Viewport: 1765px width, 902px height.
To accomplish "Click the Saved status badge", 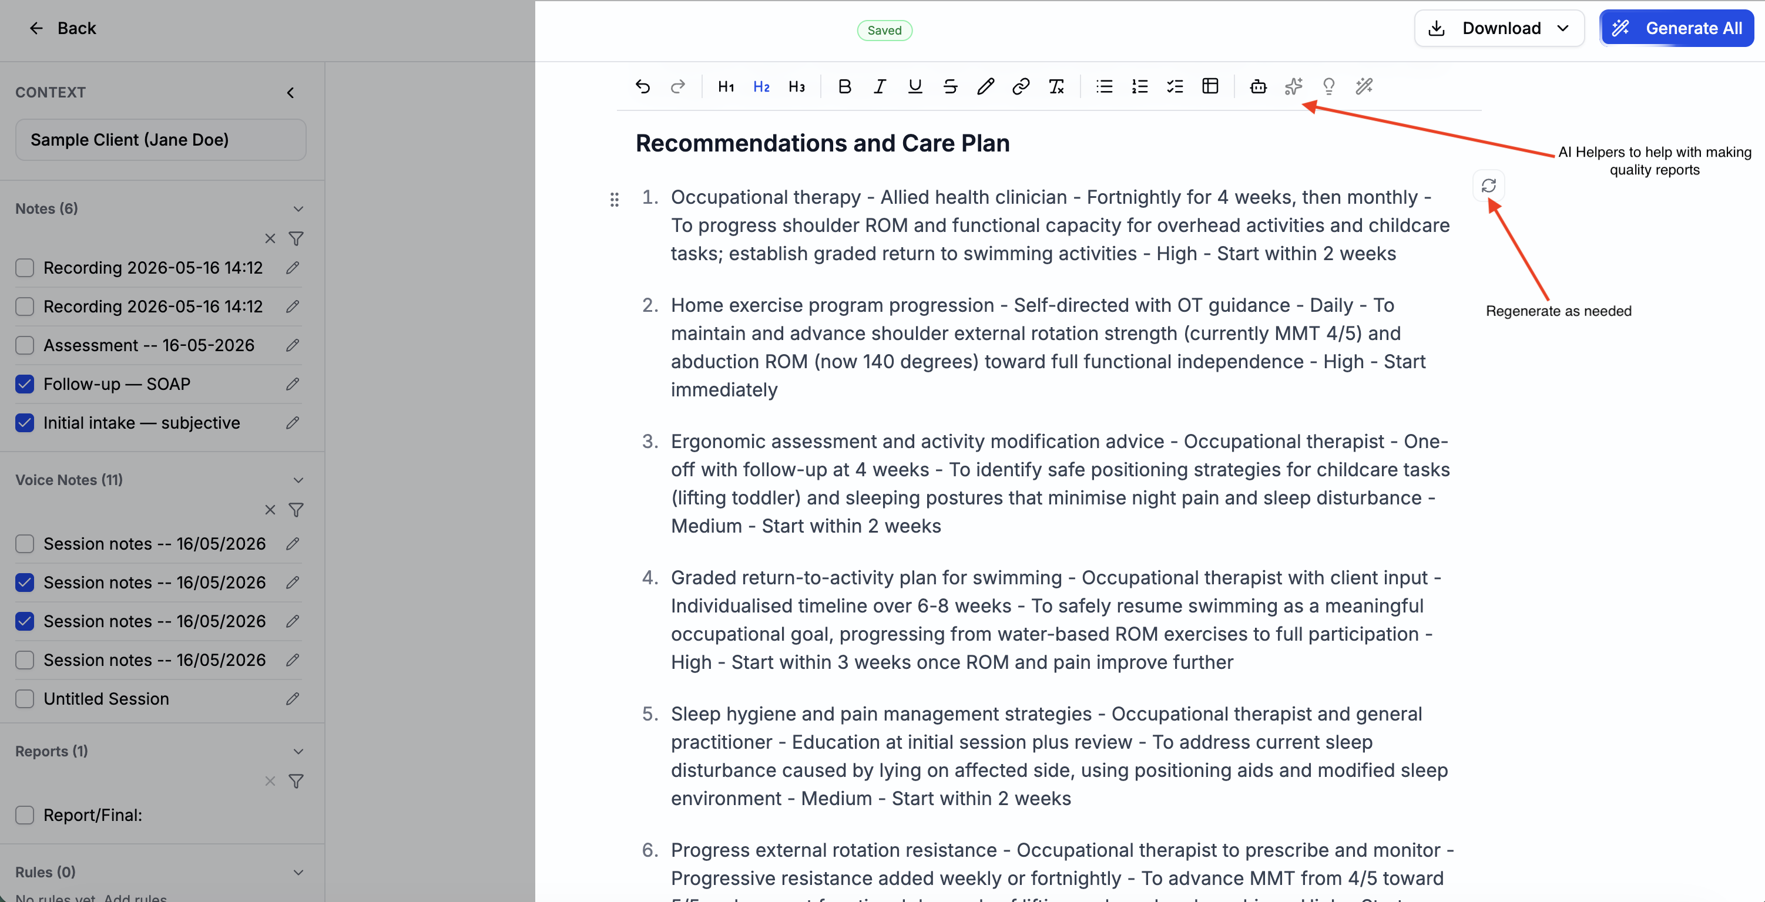I will [x=884, y=30].
